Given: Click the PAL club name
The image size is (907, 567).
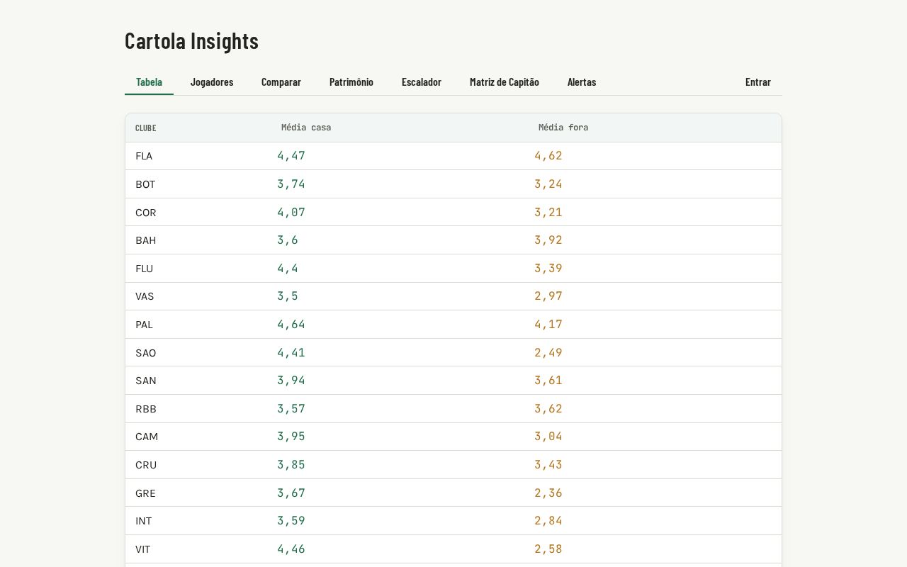Looking at the screenshot, I should pyautogui.click(x=145, y=325).
